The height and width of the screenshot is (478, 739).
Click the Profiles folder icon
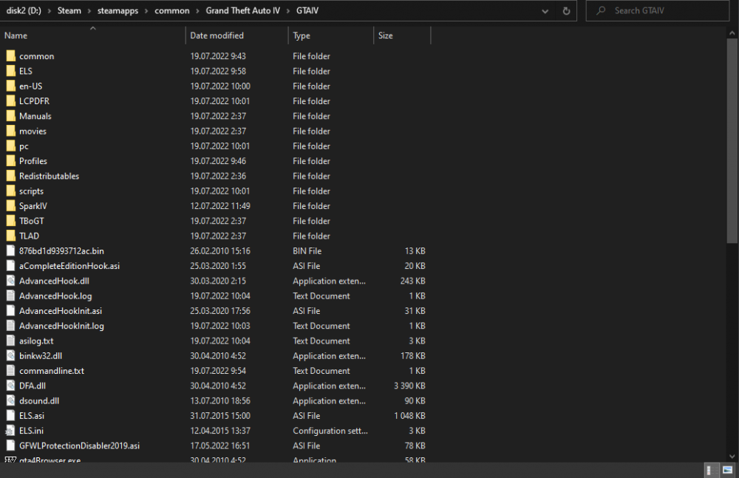pyautogui.click(x=11, y=161)
